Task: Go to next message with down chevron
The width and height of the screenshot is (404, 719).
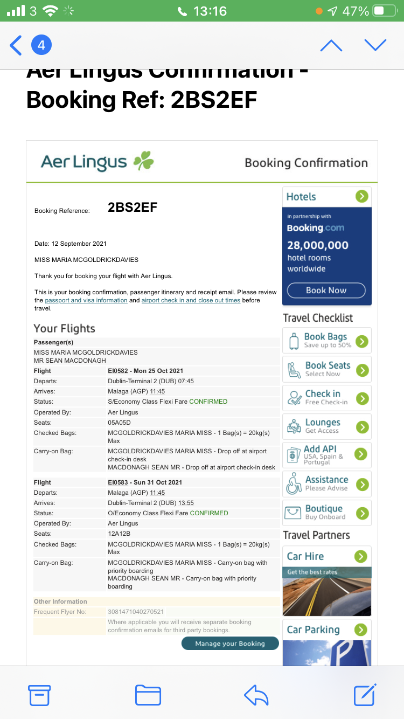Action: [375, 45]
